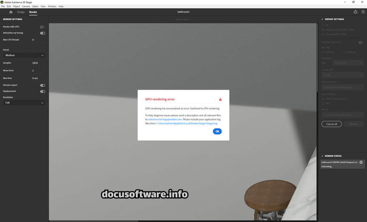Cancel the bathroom1 render job with X icon
Viewport: 367px width, 222px height.
click(x=361, y=162)
